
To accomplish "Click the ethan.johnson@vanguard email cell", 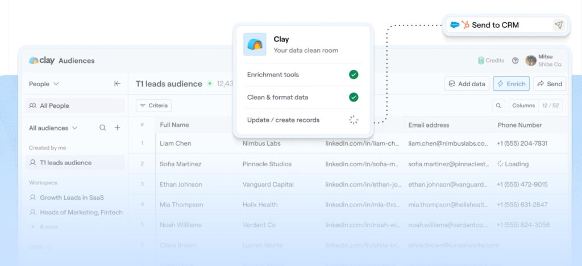I will tap(448, 184).
